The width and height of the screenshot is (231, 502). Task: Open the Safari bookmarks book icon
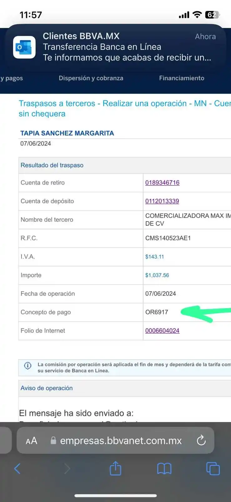coord(164,469)
